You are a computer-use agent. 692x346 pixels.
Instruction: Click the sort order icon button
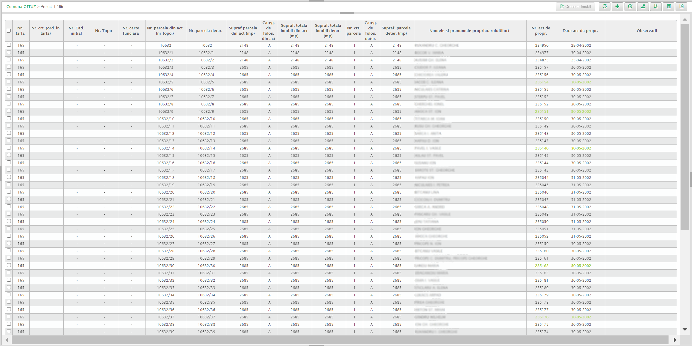coord(656,6)
